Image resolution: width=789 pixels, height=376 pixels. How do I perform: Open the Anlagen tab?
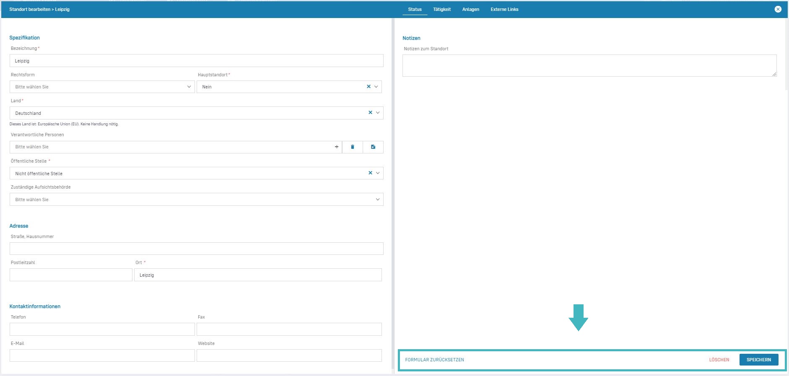pyautogui.click(x=470, y=9)
